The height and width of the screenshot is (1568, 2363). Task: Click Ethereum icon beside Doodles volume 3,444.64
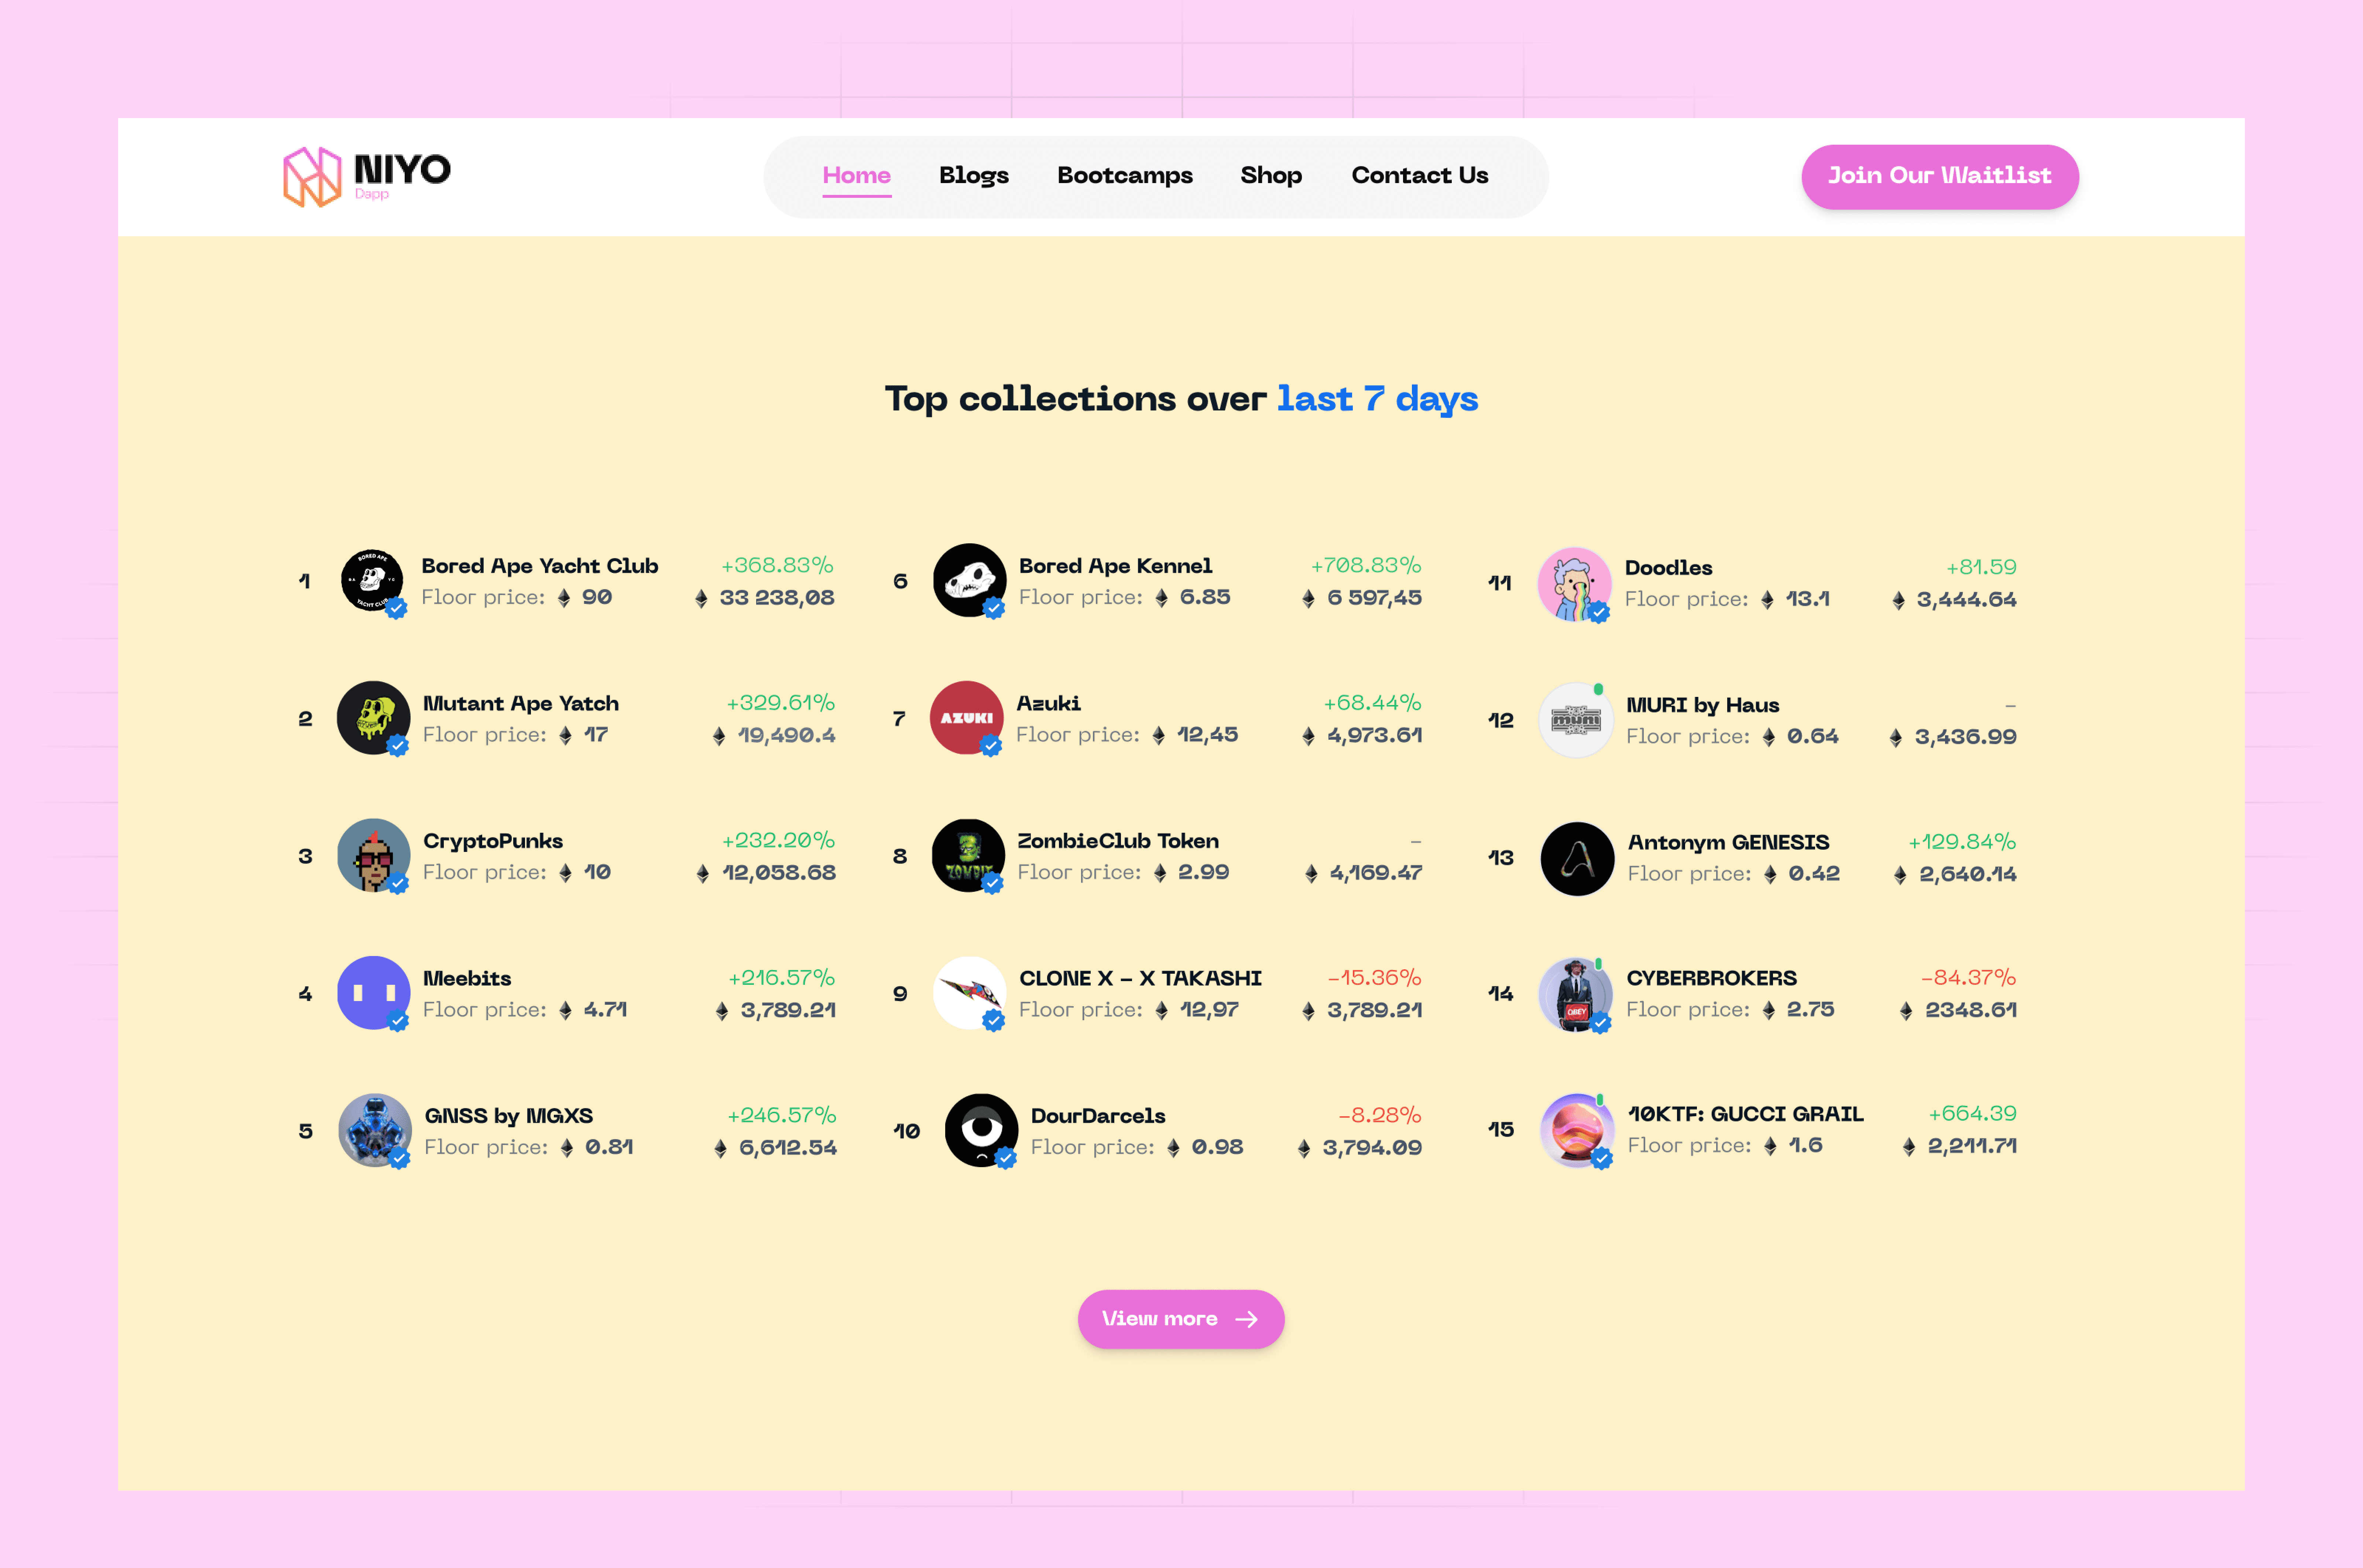point(1898,600)
